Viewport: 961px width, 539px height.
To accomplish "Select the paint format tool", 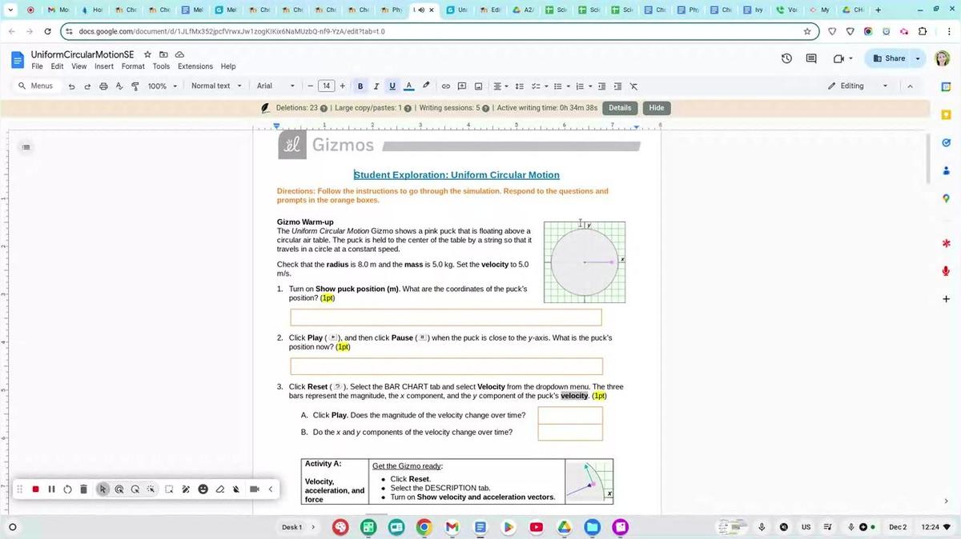I will click(x=135, y=86).
